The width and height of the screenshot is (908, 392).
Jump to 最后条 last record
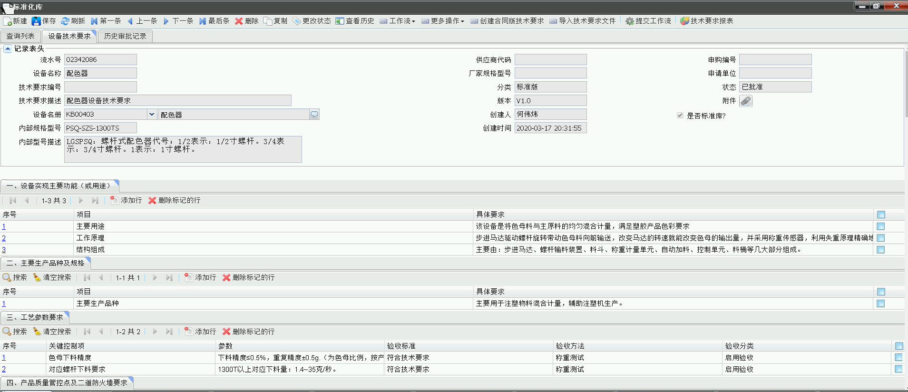pos(203,21)
